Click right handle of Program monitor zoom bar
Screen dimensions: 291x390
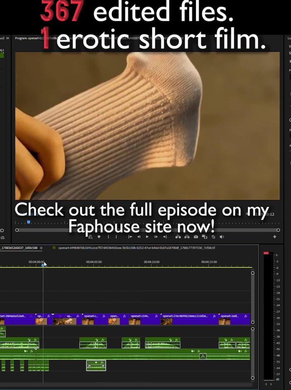pos(278,230)
